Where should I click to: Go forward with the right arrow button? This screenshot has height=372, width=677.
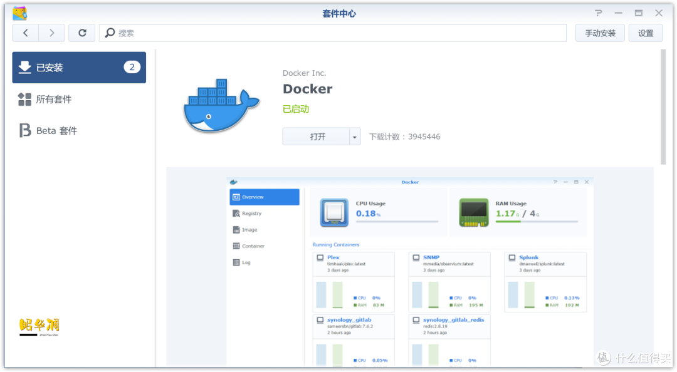pos(52,33)
